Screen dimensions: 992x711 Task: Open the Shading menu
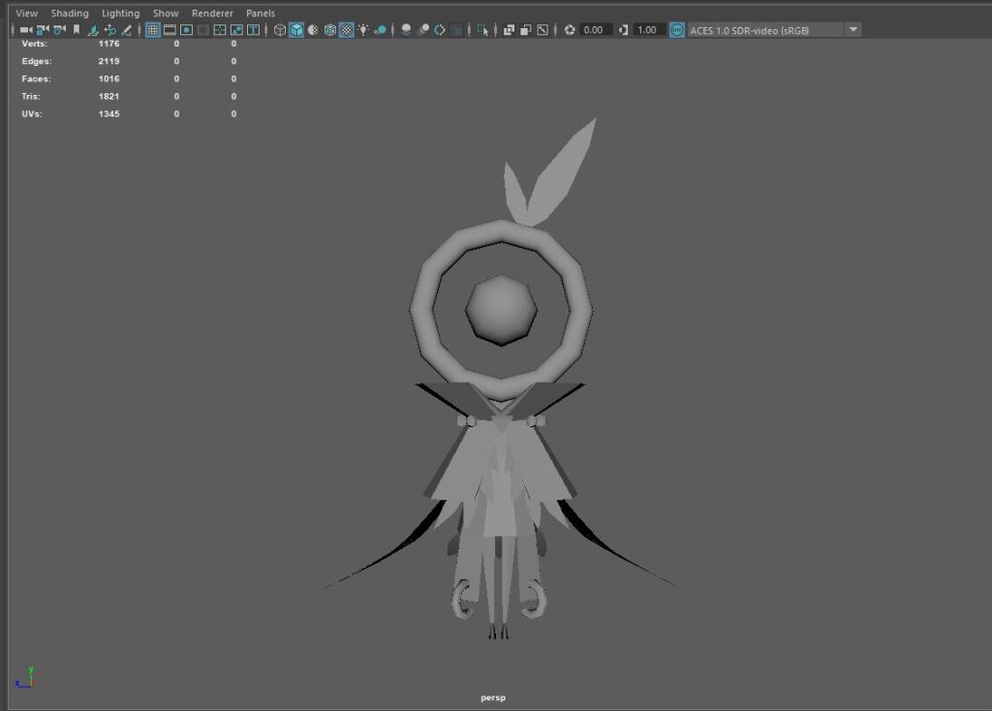pyautogui.click(x=70, y=13)
